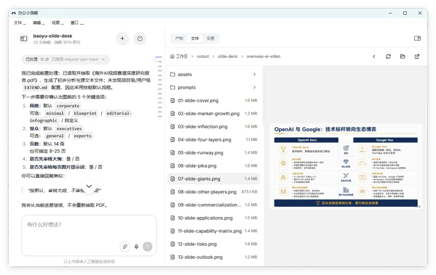The image size is (436, 275).
Task: Click the corporate style code tag
Action: click(68, 106)
